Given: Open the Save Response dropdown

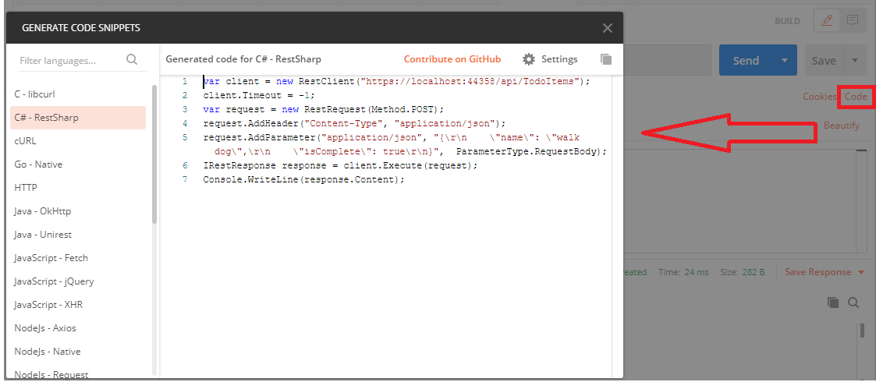Looking at the screenshot, I should (x=826, y=272).
